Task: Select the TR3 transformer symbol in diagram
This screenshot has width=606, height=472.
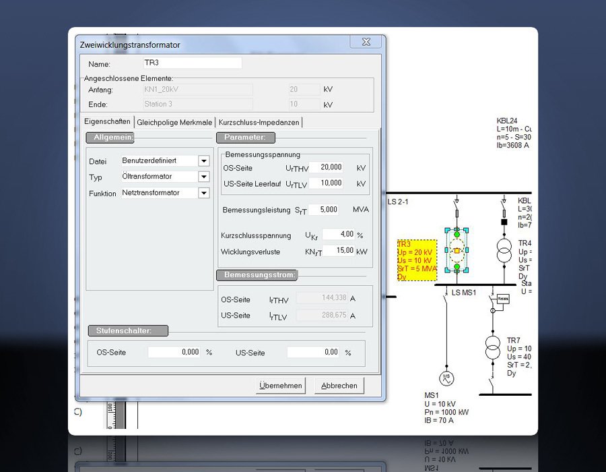Action: [x=457, y=251]
